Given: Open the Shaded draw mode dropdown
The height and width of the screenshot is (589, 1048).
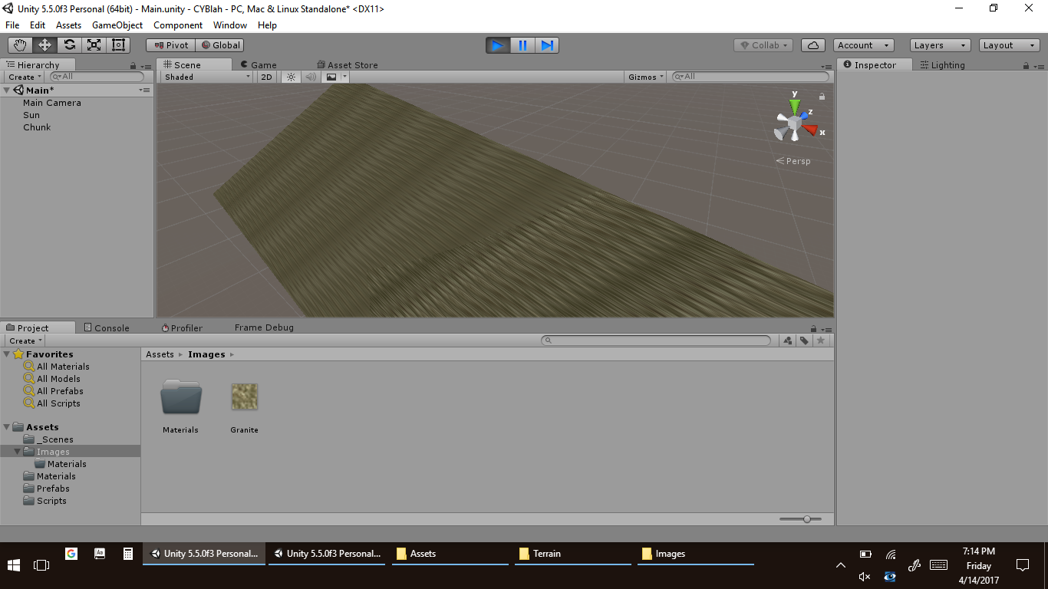Looking at the screenshot, I should (x=206, y=77).
